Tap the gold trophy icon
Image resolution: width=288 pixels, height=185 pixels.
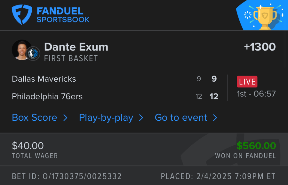pyautogui.click(x=265, y=17)
